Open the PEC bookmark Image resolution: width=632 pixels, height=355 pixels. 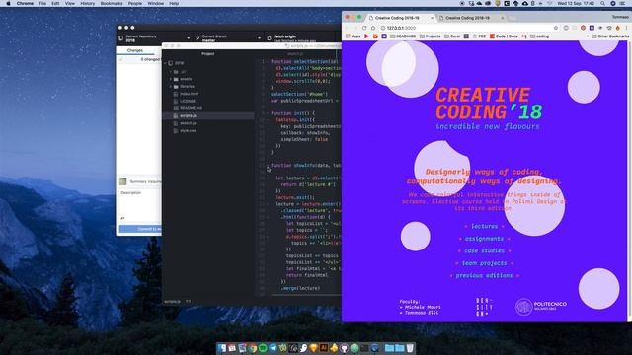(x=479, y=36)
